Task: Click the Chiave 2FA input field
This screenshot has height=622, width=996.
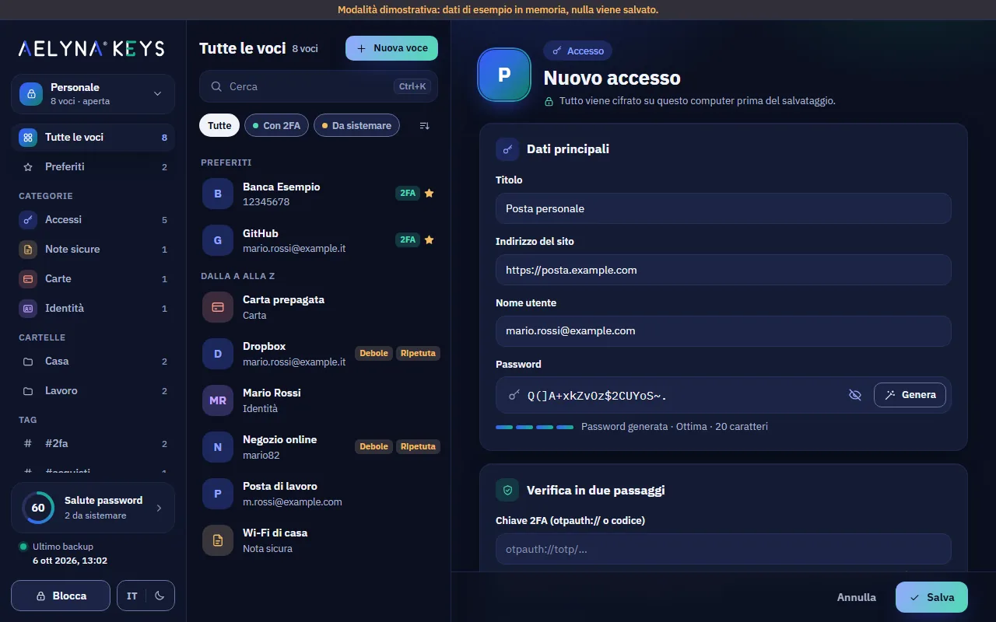Action: click(x=723, y=549)
